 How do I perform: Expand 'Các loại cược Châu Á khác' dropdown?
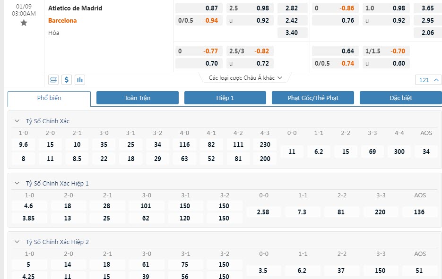(245, 78)
